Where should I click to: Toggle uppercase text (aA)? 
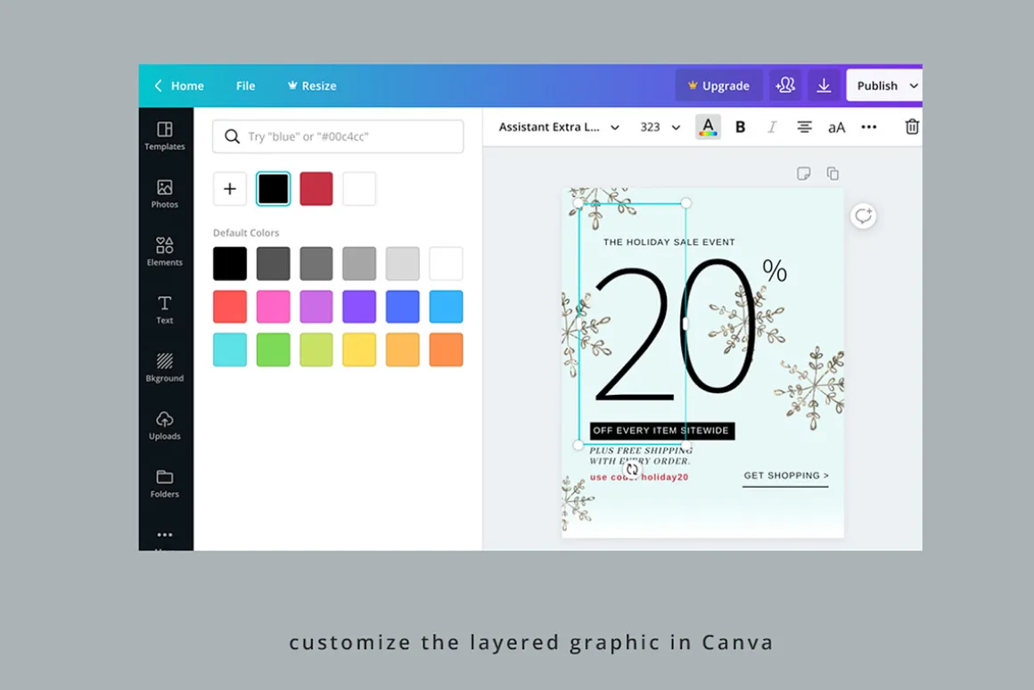tap(836, 127)
